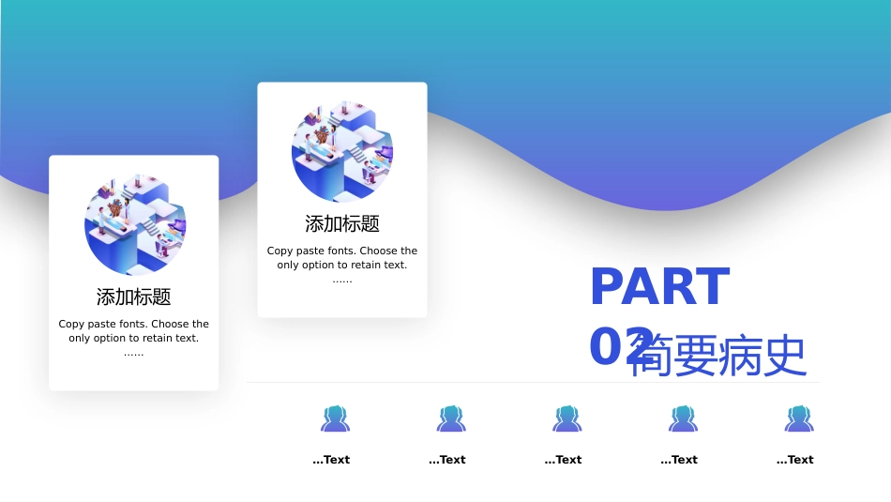Click the second person icon in the row

pyautogui.click(x=451, y=418)
